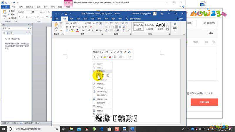Click the large Paste clipboard icon in front ribbon

click(x=56, y=25)
